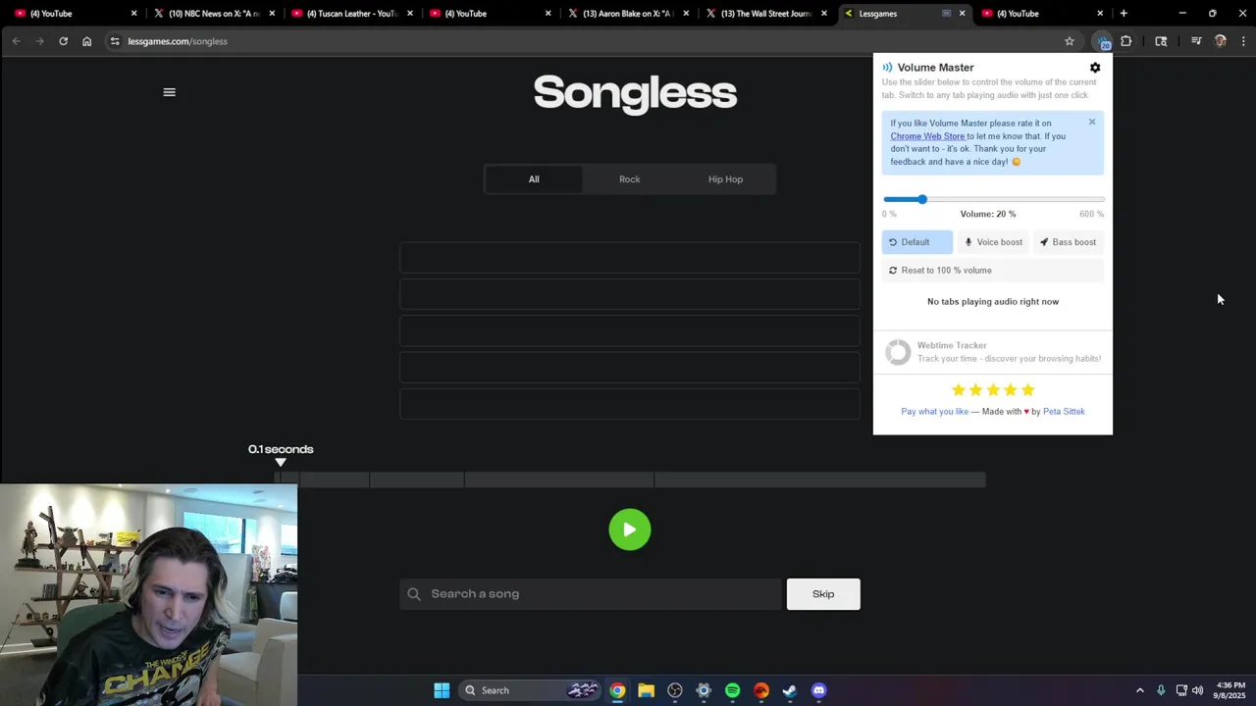Viewport: 1256px width, 706px height.
Task: Open the Chrome profile avatar
Action: click(x=1220, y=41)
